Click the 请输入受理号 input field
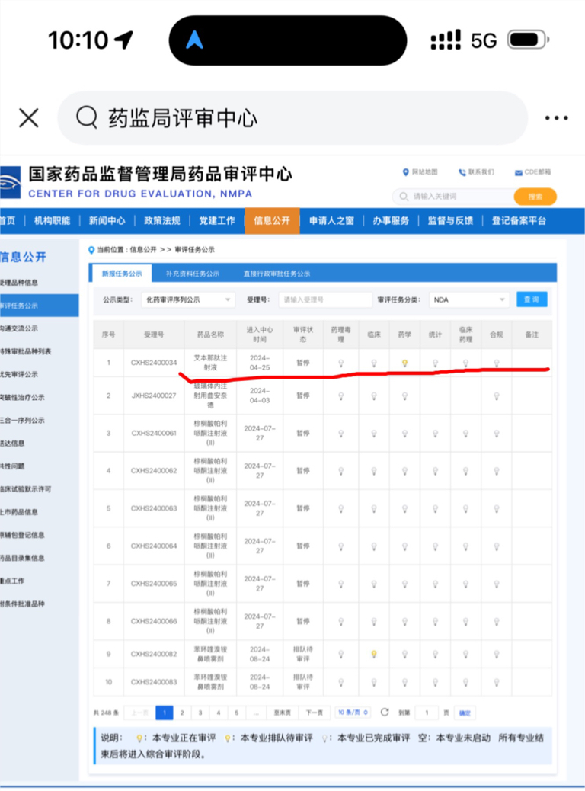585x791 pixels. pyautogui.click(x=325, y=299)
